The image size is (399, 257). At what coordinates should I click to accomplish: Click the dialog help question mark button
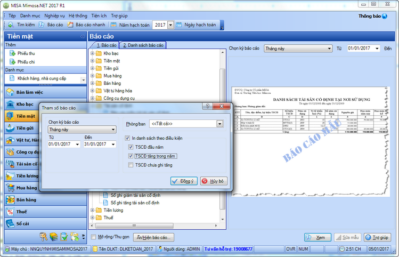click(x=207, y=106)
